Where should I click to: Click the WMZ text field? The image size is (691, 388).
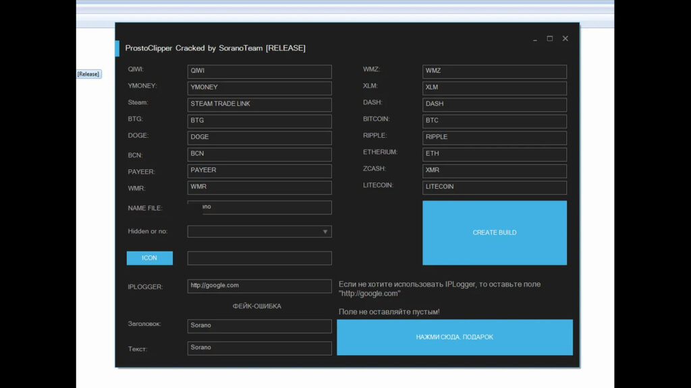coord(495,71)
